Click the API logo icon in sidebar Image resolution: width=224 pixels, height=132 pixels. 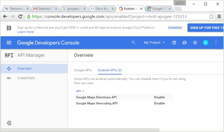[9, 55]
